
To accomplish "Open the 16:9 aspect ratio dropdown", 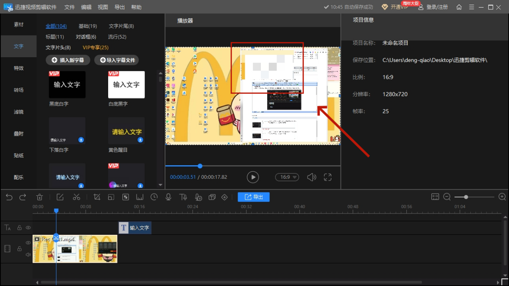I will 287,177.
